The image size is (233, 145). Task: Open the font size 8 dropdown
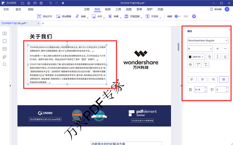pyautogui.click(x=200, y=49)
